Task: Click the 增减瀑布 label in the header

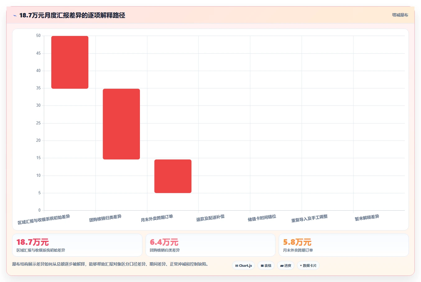Action: 400,15
